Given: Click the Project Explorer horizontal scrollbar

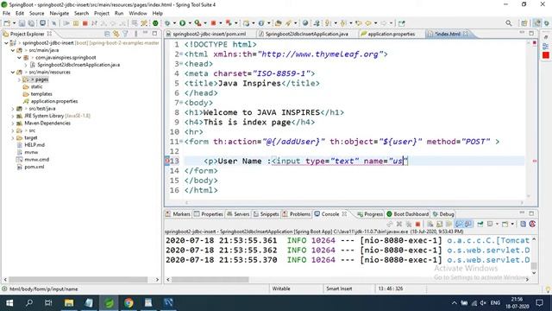Looking at the screenshot, I should tap(78, 279).
